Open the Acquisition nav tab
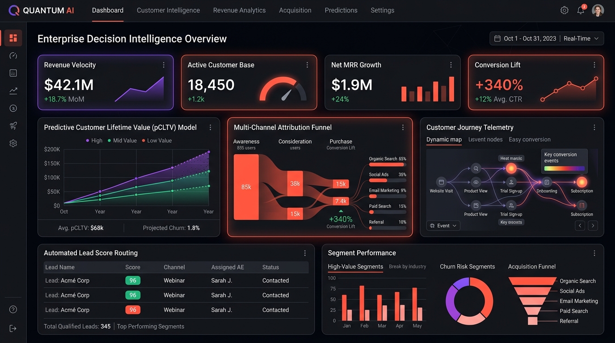 (x=295, y=10)
